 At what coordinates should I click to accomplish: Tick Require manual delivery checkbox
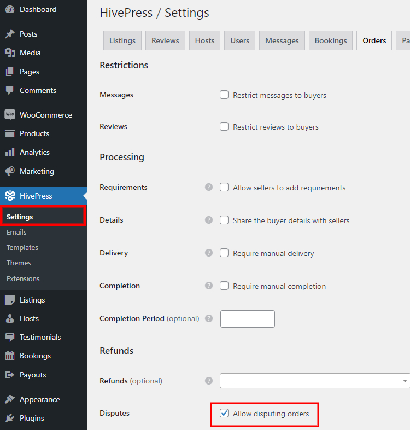tap(224, 253)
